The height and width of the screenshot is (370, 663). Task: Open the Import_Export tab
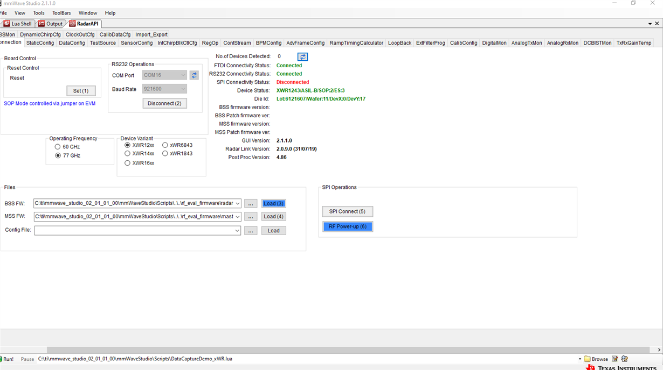click(151, 34)
